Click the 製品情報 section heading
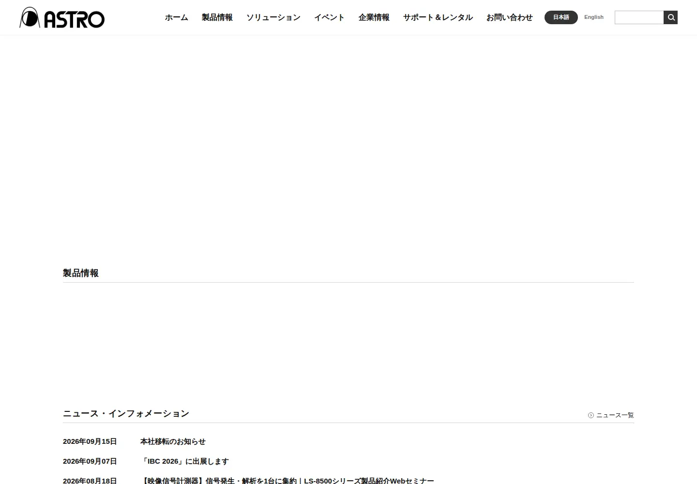Screen dimensions: 697x484 [81, 273]
